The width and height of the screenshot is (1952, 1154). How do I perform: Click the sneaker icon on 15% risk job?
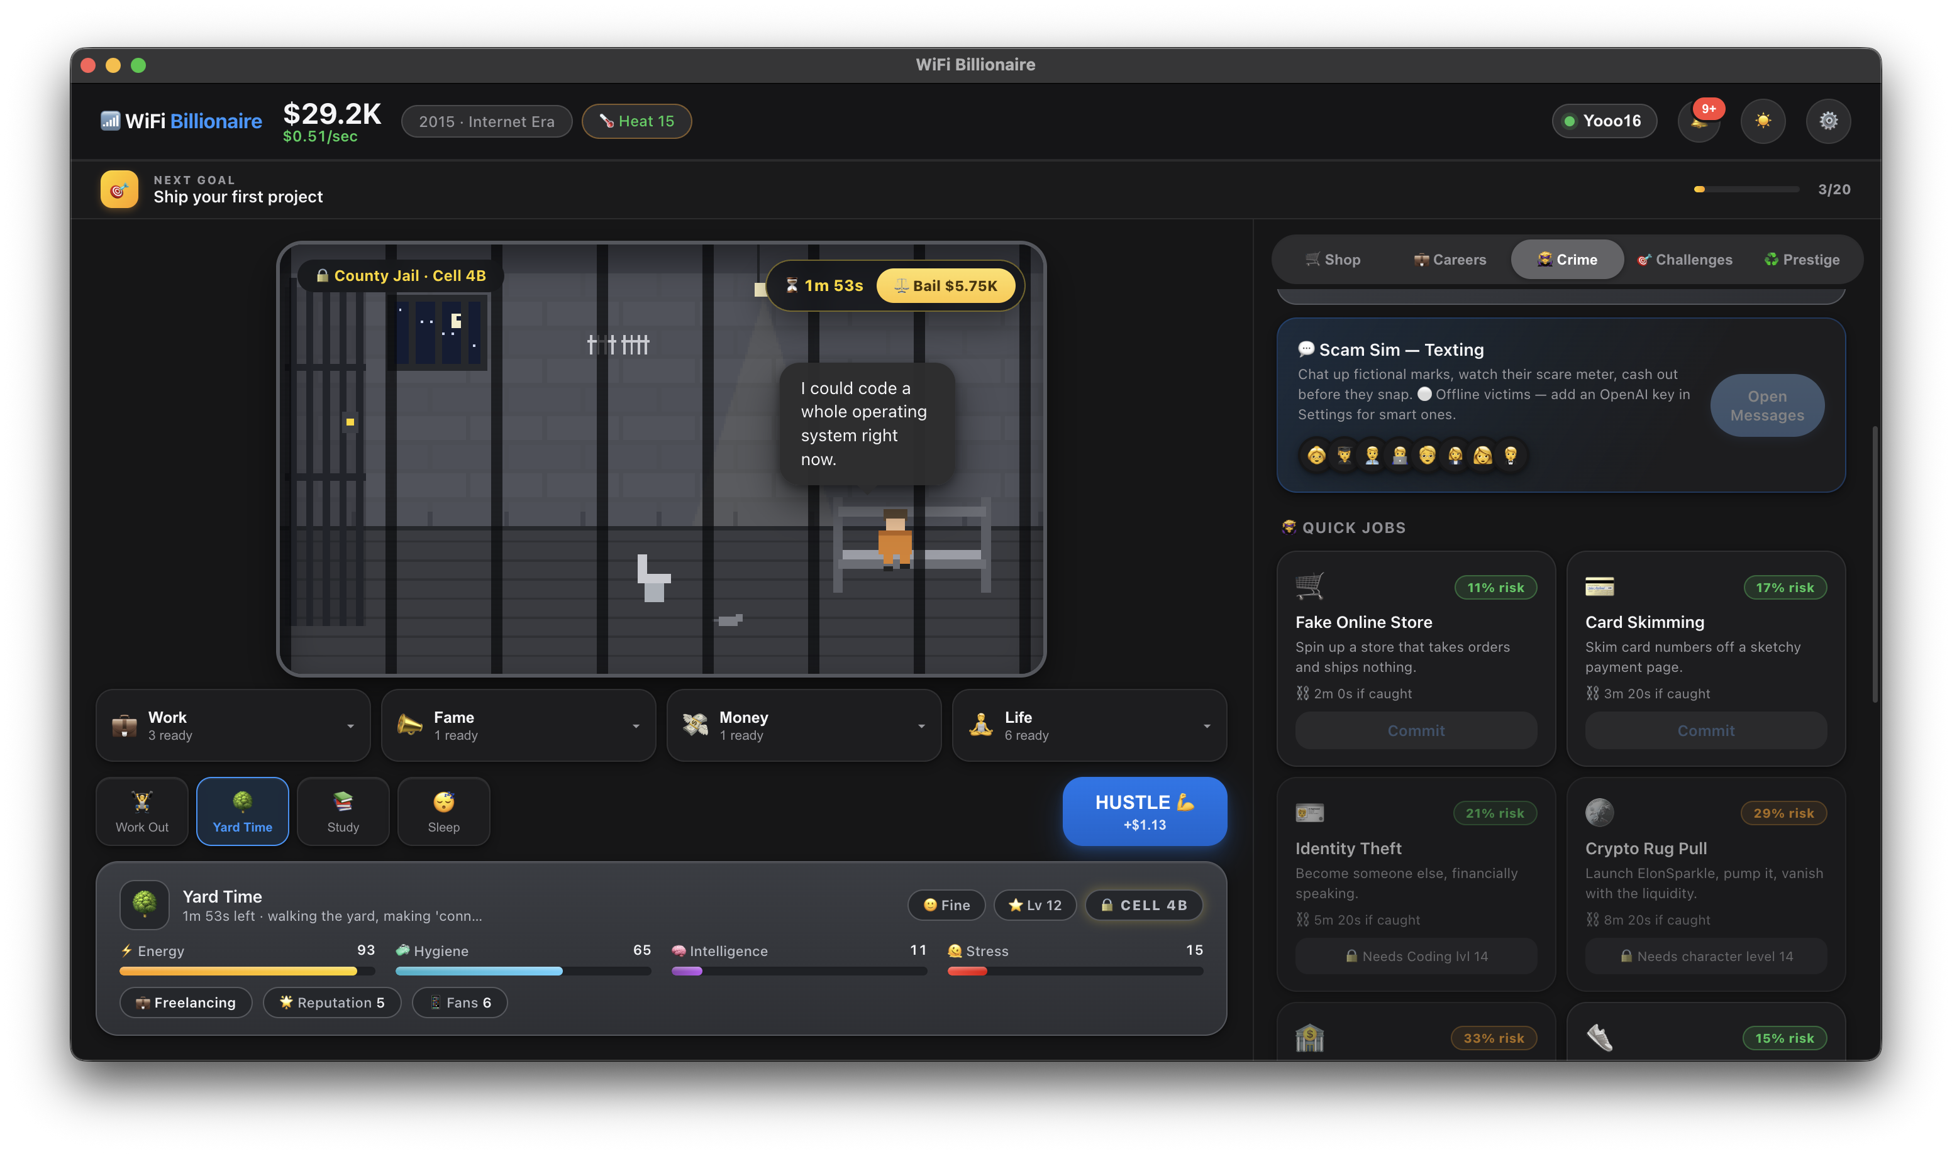[1600, 1038]
